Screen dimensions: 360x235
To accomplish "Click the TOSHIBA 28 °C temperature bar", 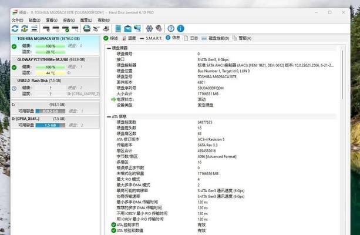I will coord(51,52).
